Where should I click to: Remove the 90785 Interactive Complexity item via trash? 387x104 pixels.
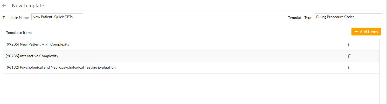click(349, 56)
